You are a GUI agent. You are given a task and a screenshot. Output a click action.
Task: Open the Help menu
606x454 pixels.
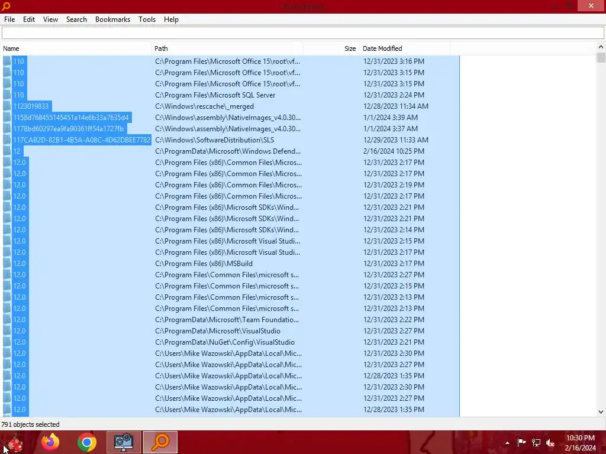[171, 20]
